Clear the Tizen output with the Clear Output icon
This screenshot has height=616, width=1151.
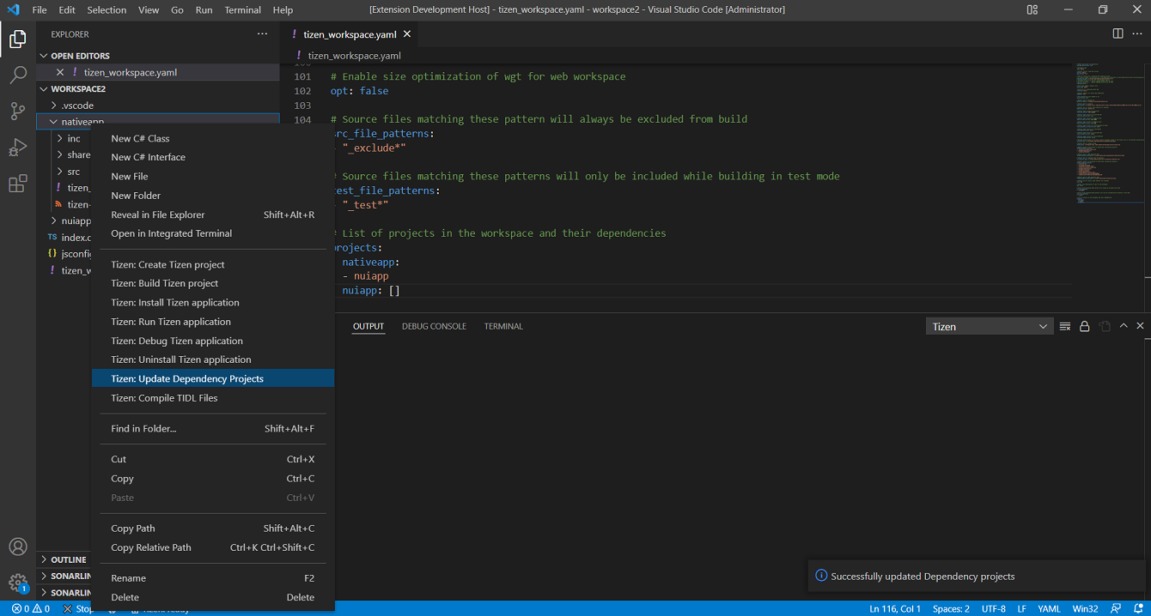tap(1065, 326)
